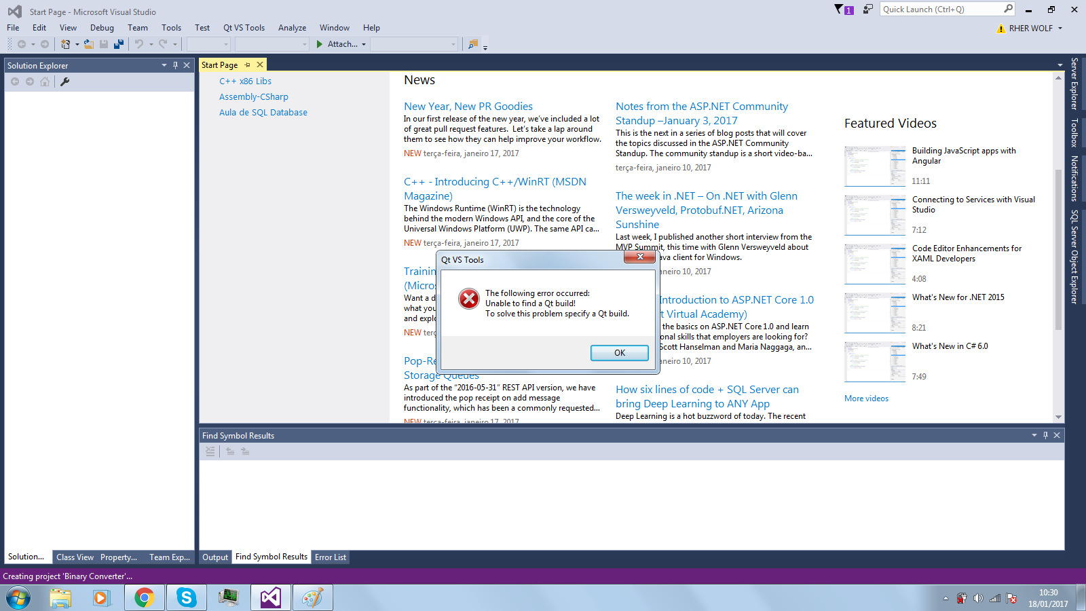Open the Debug menu
Image resolution: width=1086 pixels, height=611 pixels.
click(102, 28)
